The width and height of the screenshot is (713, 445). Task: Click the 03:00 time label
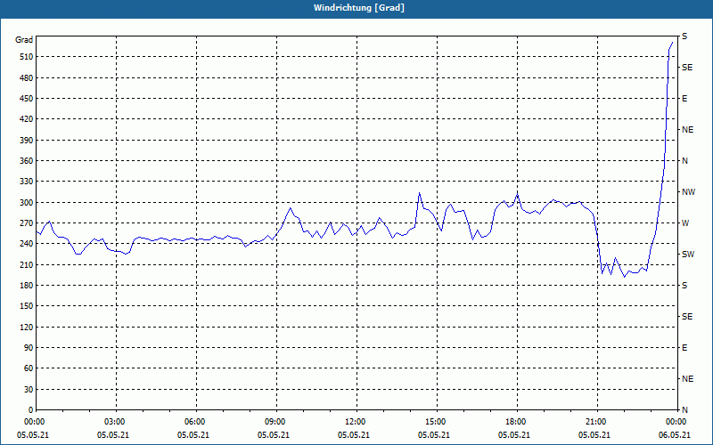pos(117,422)
